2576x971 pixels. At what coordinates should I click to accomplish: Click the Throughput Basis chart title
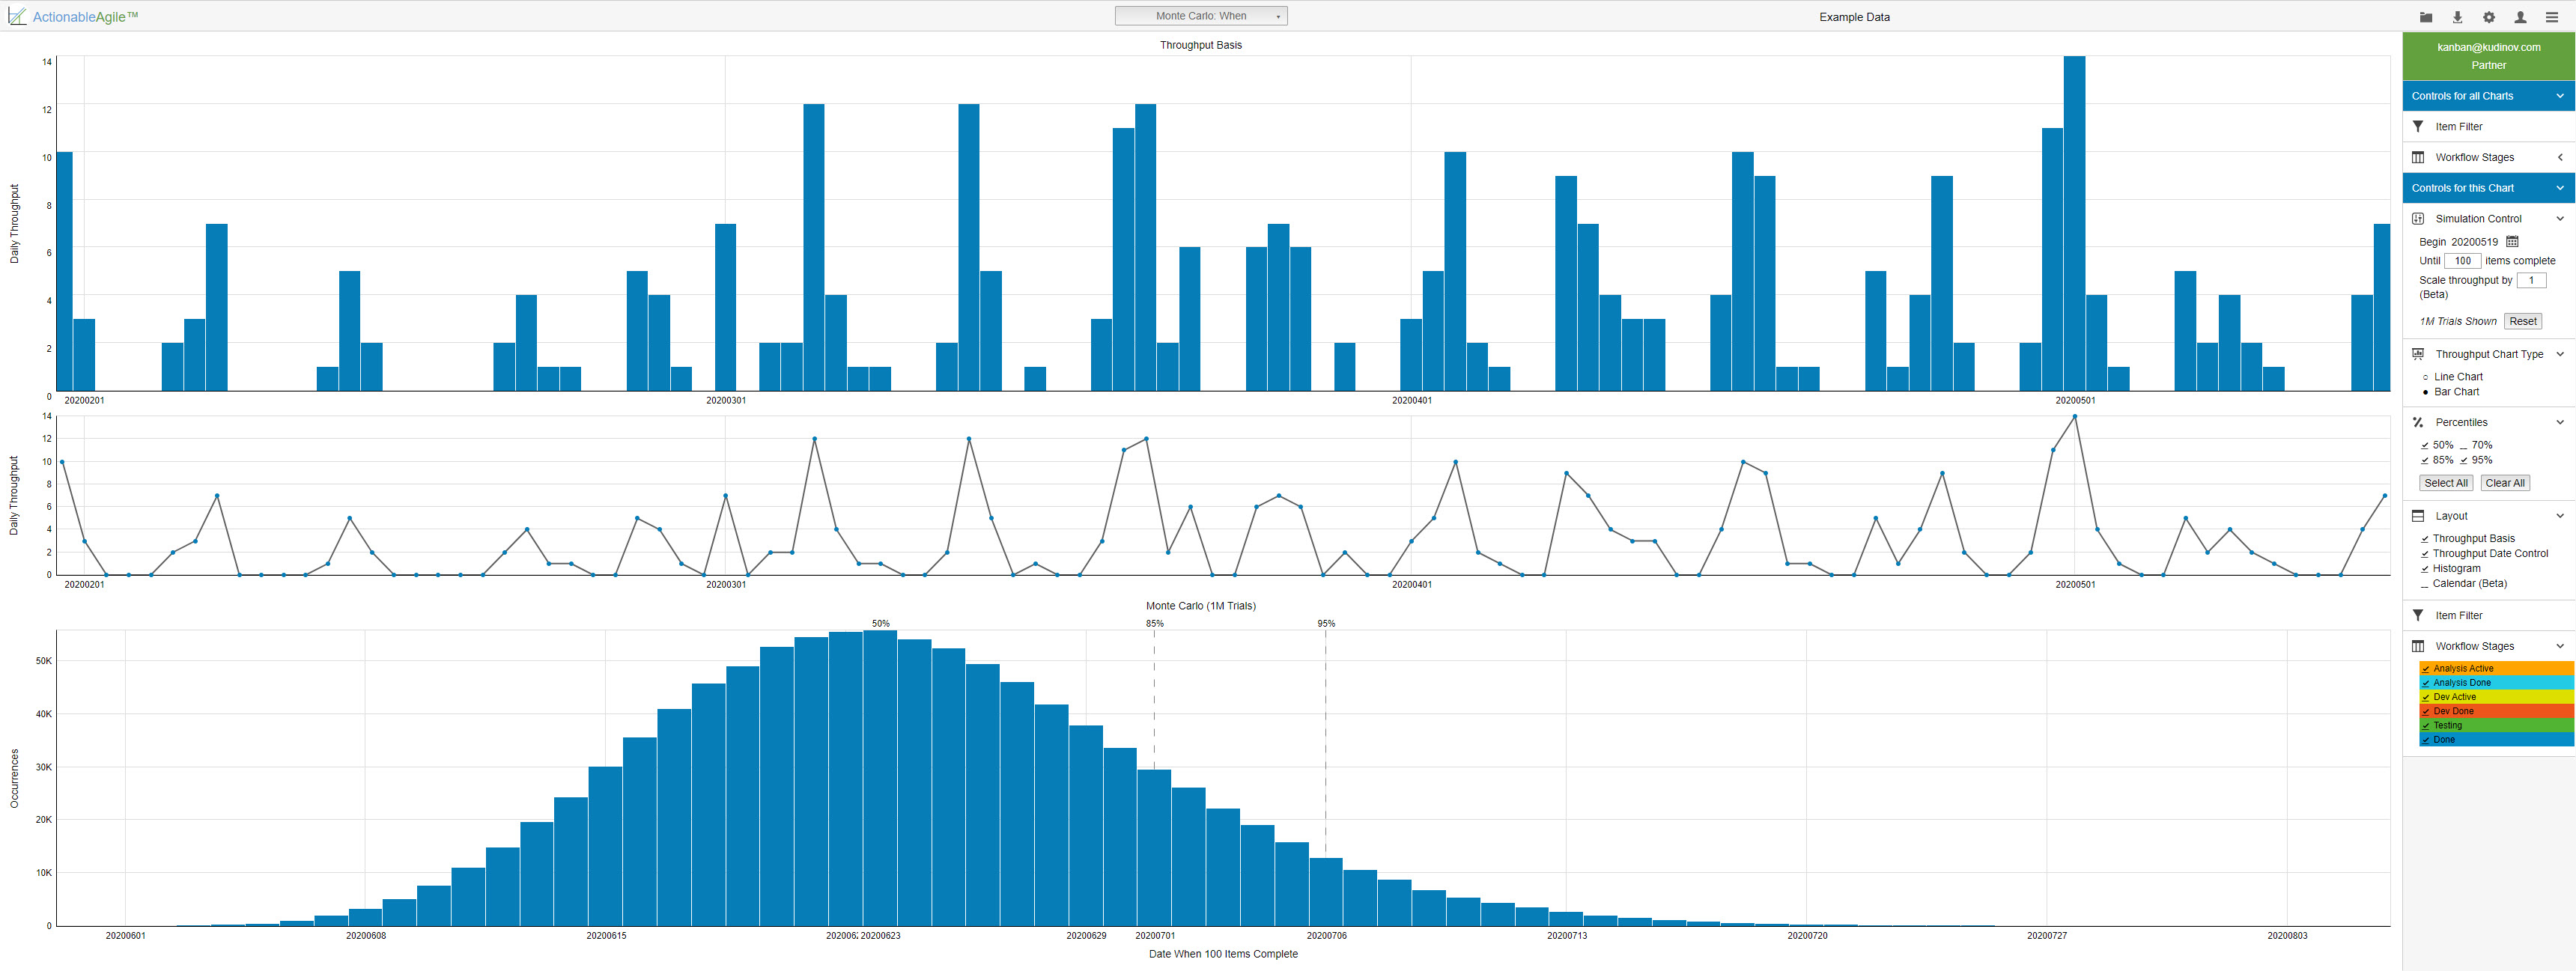[x=1201, y=45]
